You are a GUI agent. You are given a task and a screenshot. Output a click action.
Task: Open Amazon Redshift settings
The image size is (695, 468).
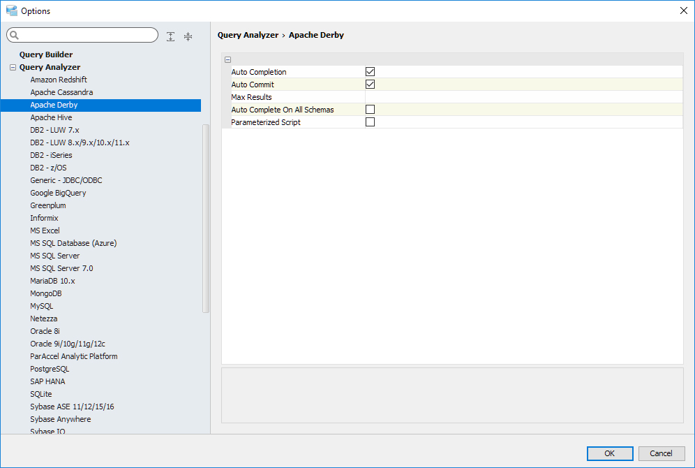coord(59,80)
